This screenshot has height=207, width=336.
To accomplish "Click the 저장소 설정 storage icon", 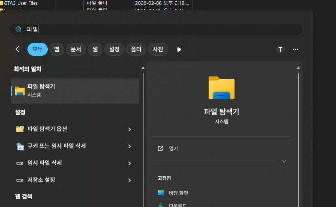I will [x=20, y=180].
